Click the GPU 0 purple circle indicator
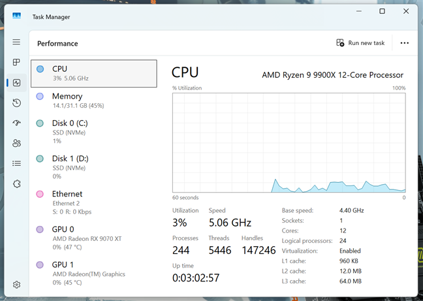423x301 pixels. pos(40,230)
